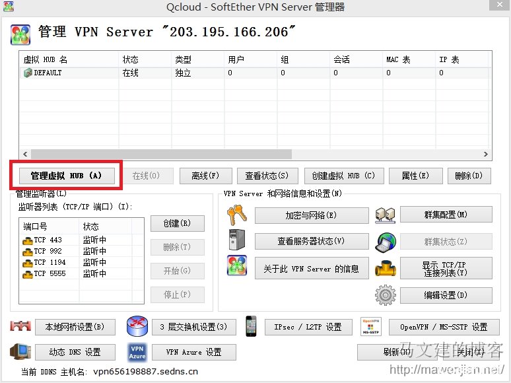Click the layer 3 switch router icon
Image resolution: width=511 pixels, height=383 pixels.
tap(137, 326)
